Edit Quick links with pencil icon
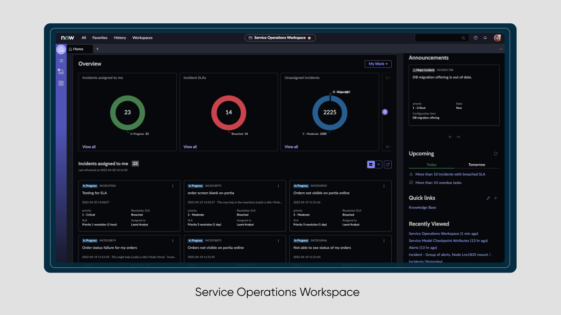 [488, 198]
